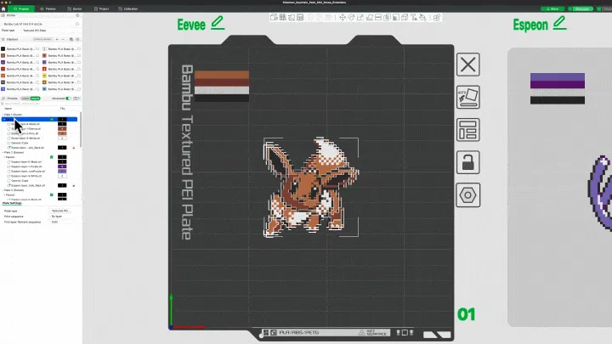Click the yellow filament color swatch
Image resolution: width=612 pixels, height=344 pixels.
tap(44, 76)
